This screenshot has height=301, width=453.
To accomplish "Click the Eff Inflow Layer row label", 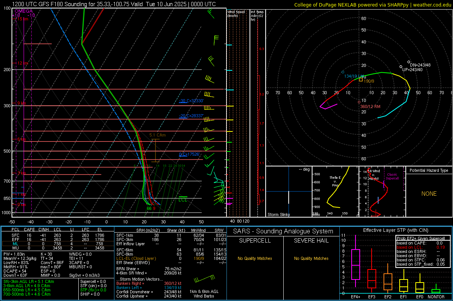I will (130, 244).
